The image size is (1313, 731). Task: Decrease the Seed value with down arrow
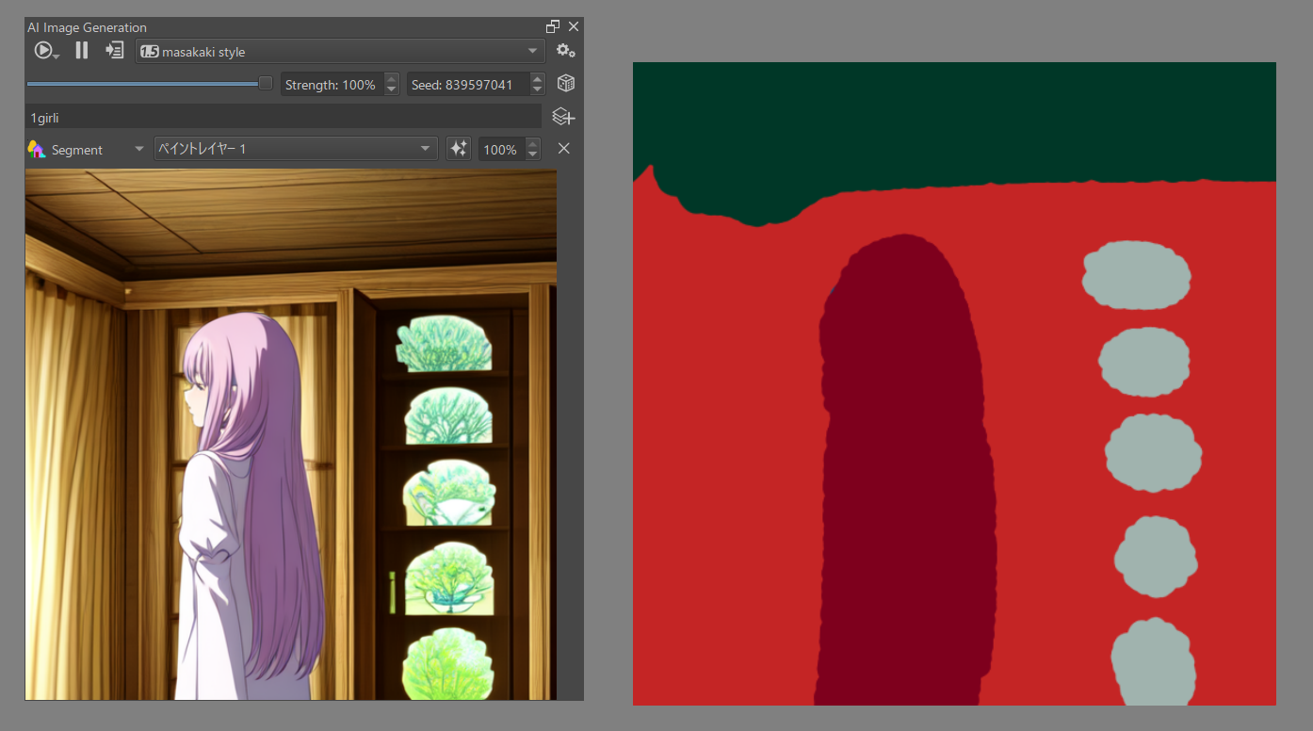click(537, 90)
